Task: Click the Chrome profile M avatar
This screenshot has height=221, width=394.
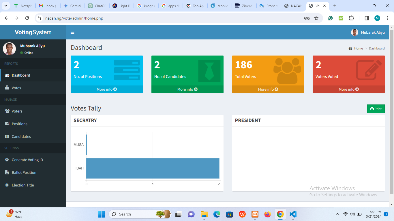Action: coord(377,18)
